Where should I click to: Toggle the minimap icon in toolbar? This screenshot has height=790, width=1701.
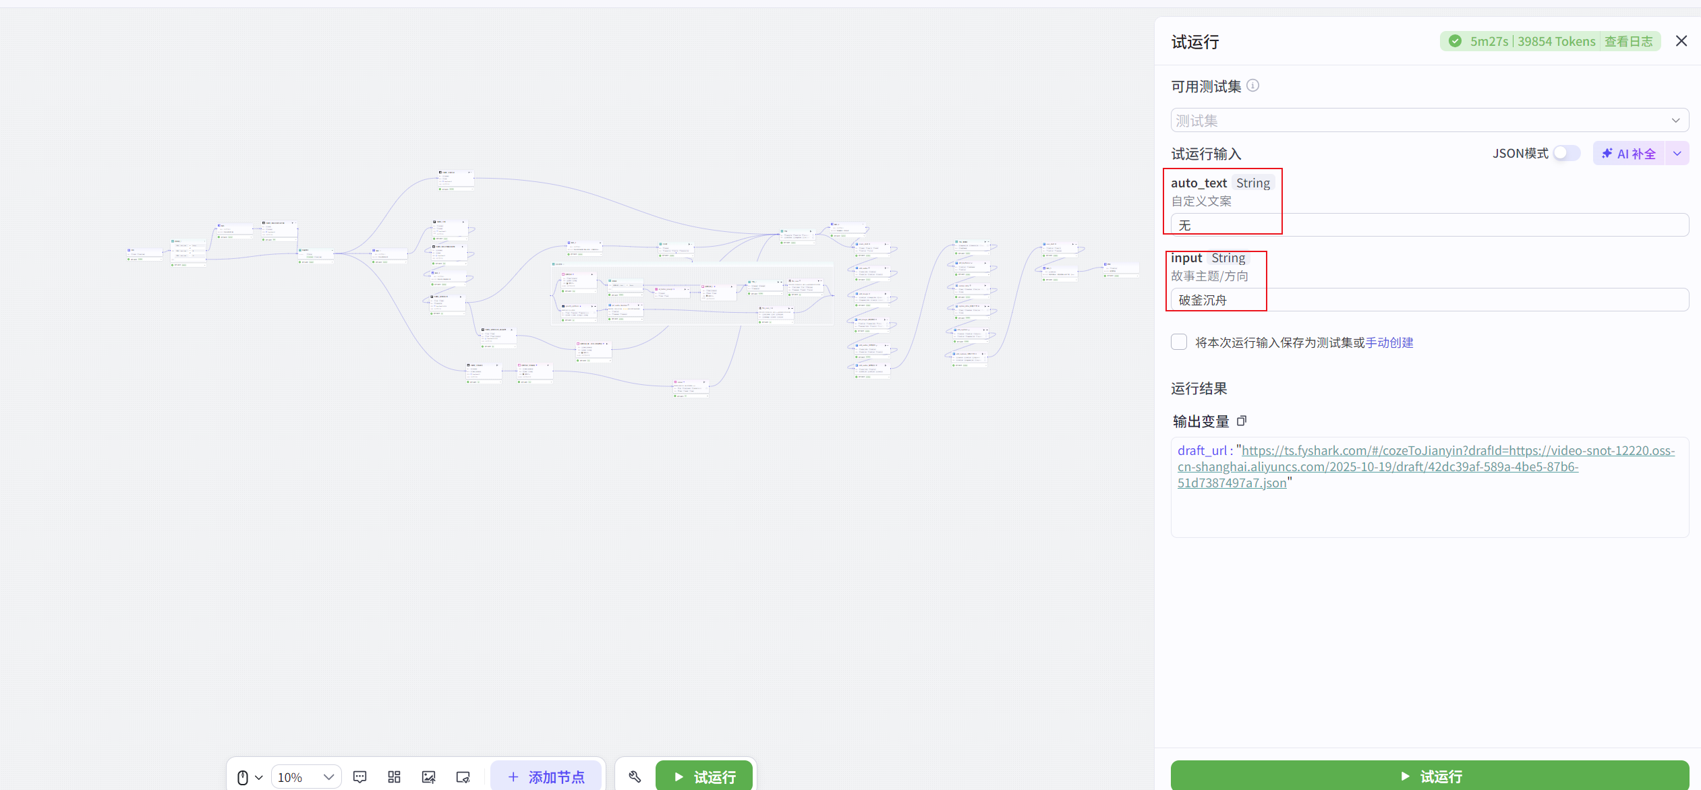[461, 777]
